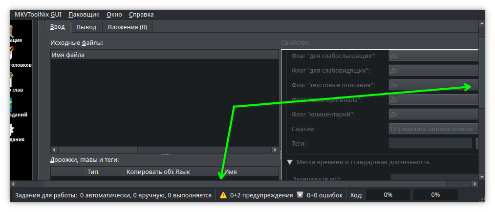Click the first progress bar showing 0%
The width and height of the screenshot is (495, 212).
[388, 195]
